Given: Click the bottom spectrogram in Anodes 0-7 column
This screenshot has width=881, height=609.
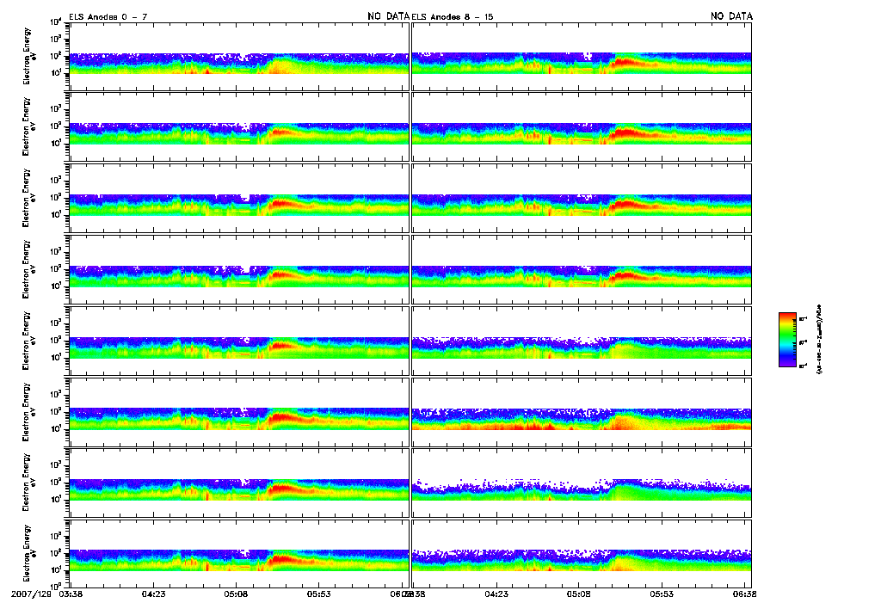Looking at the screenshot, I should 239,553.
